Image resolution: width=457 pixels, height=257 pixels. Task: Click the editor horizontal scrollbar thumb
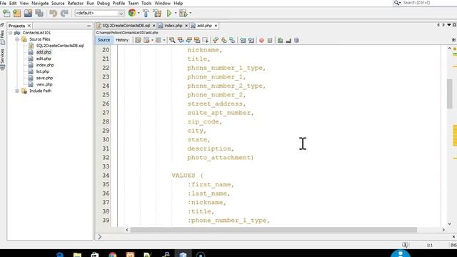[x=273, y=230]
